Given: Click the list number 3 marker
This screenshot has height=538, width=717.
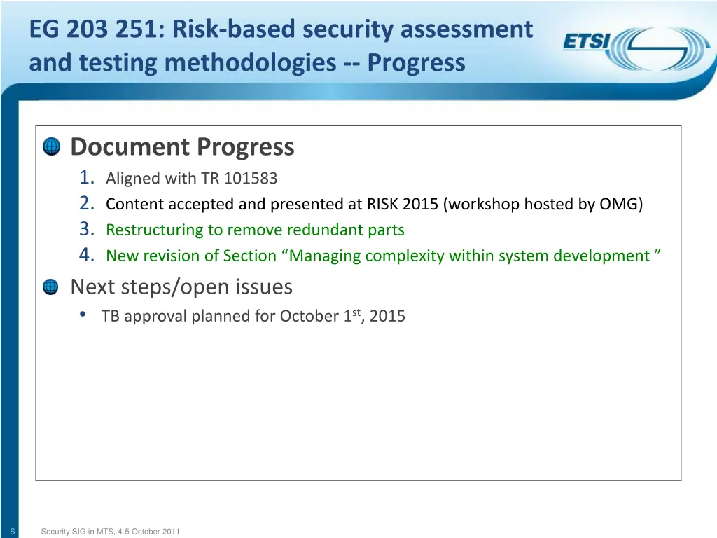Looking at the screenshot, I should [x=87, y=230].
